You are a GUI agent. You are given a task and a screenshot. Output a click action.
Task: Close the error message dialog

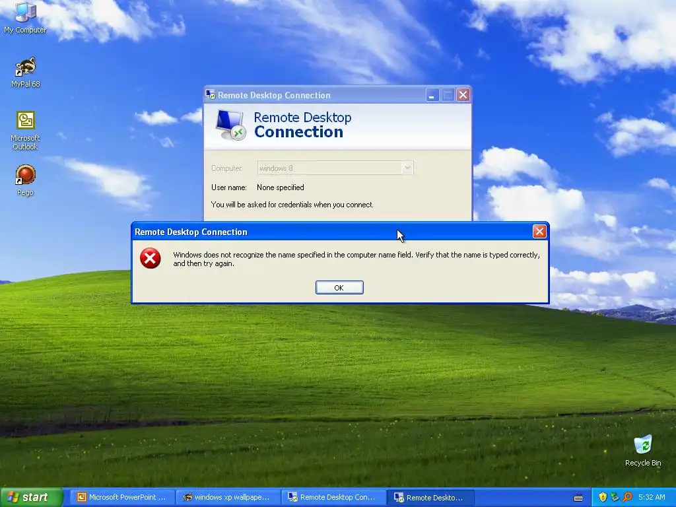coord(539,232)
